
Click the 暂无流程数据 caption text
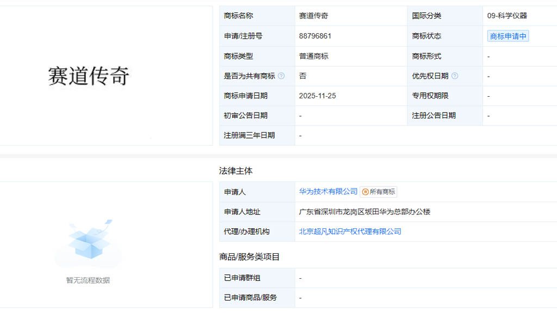tap(88, 280)
